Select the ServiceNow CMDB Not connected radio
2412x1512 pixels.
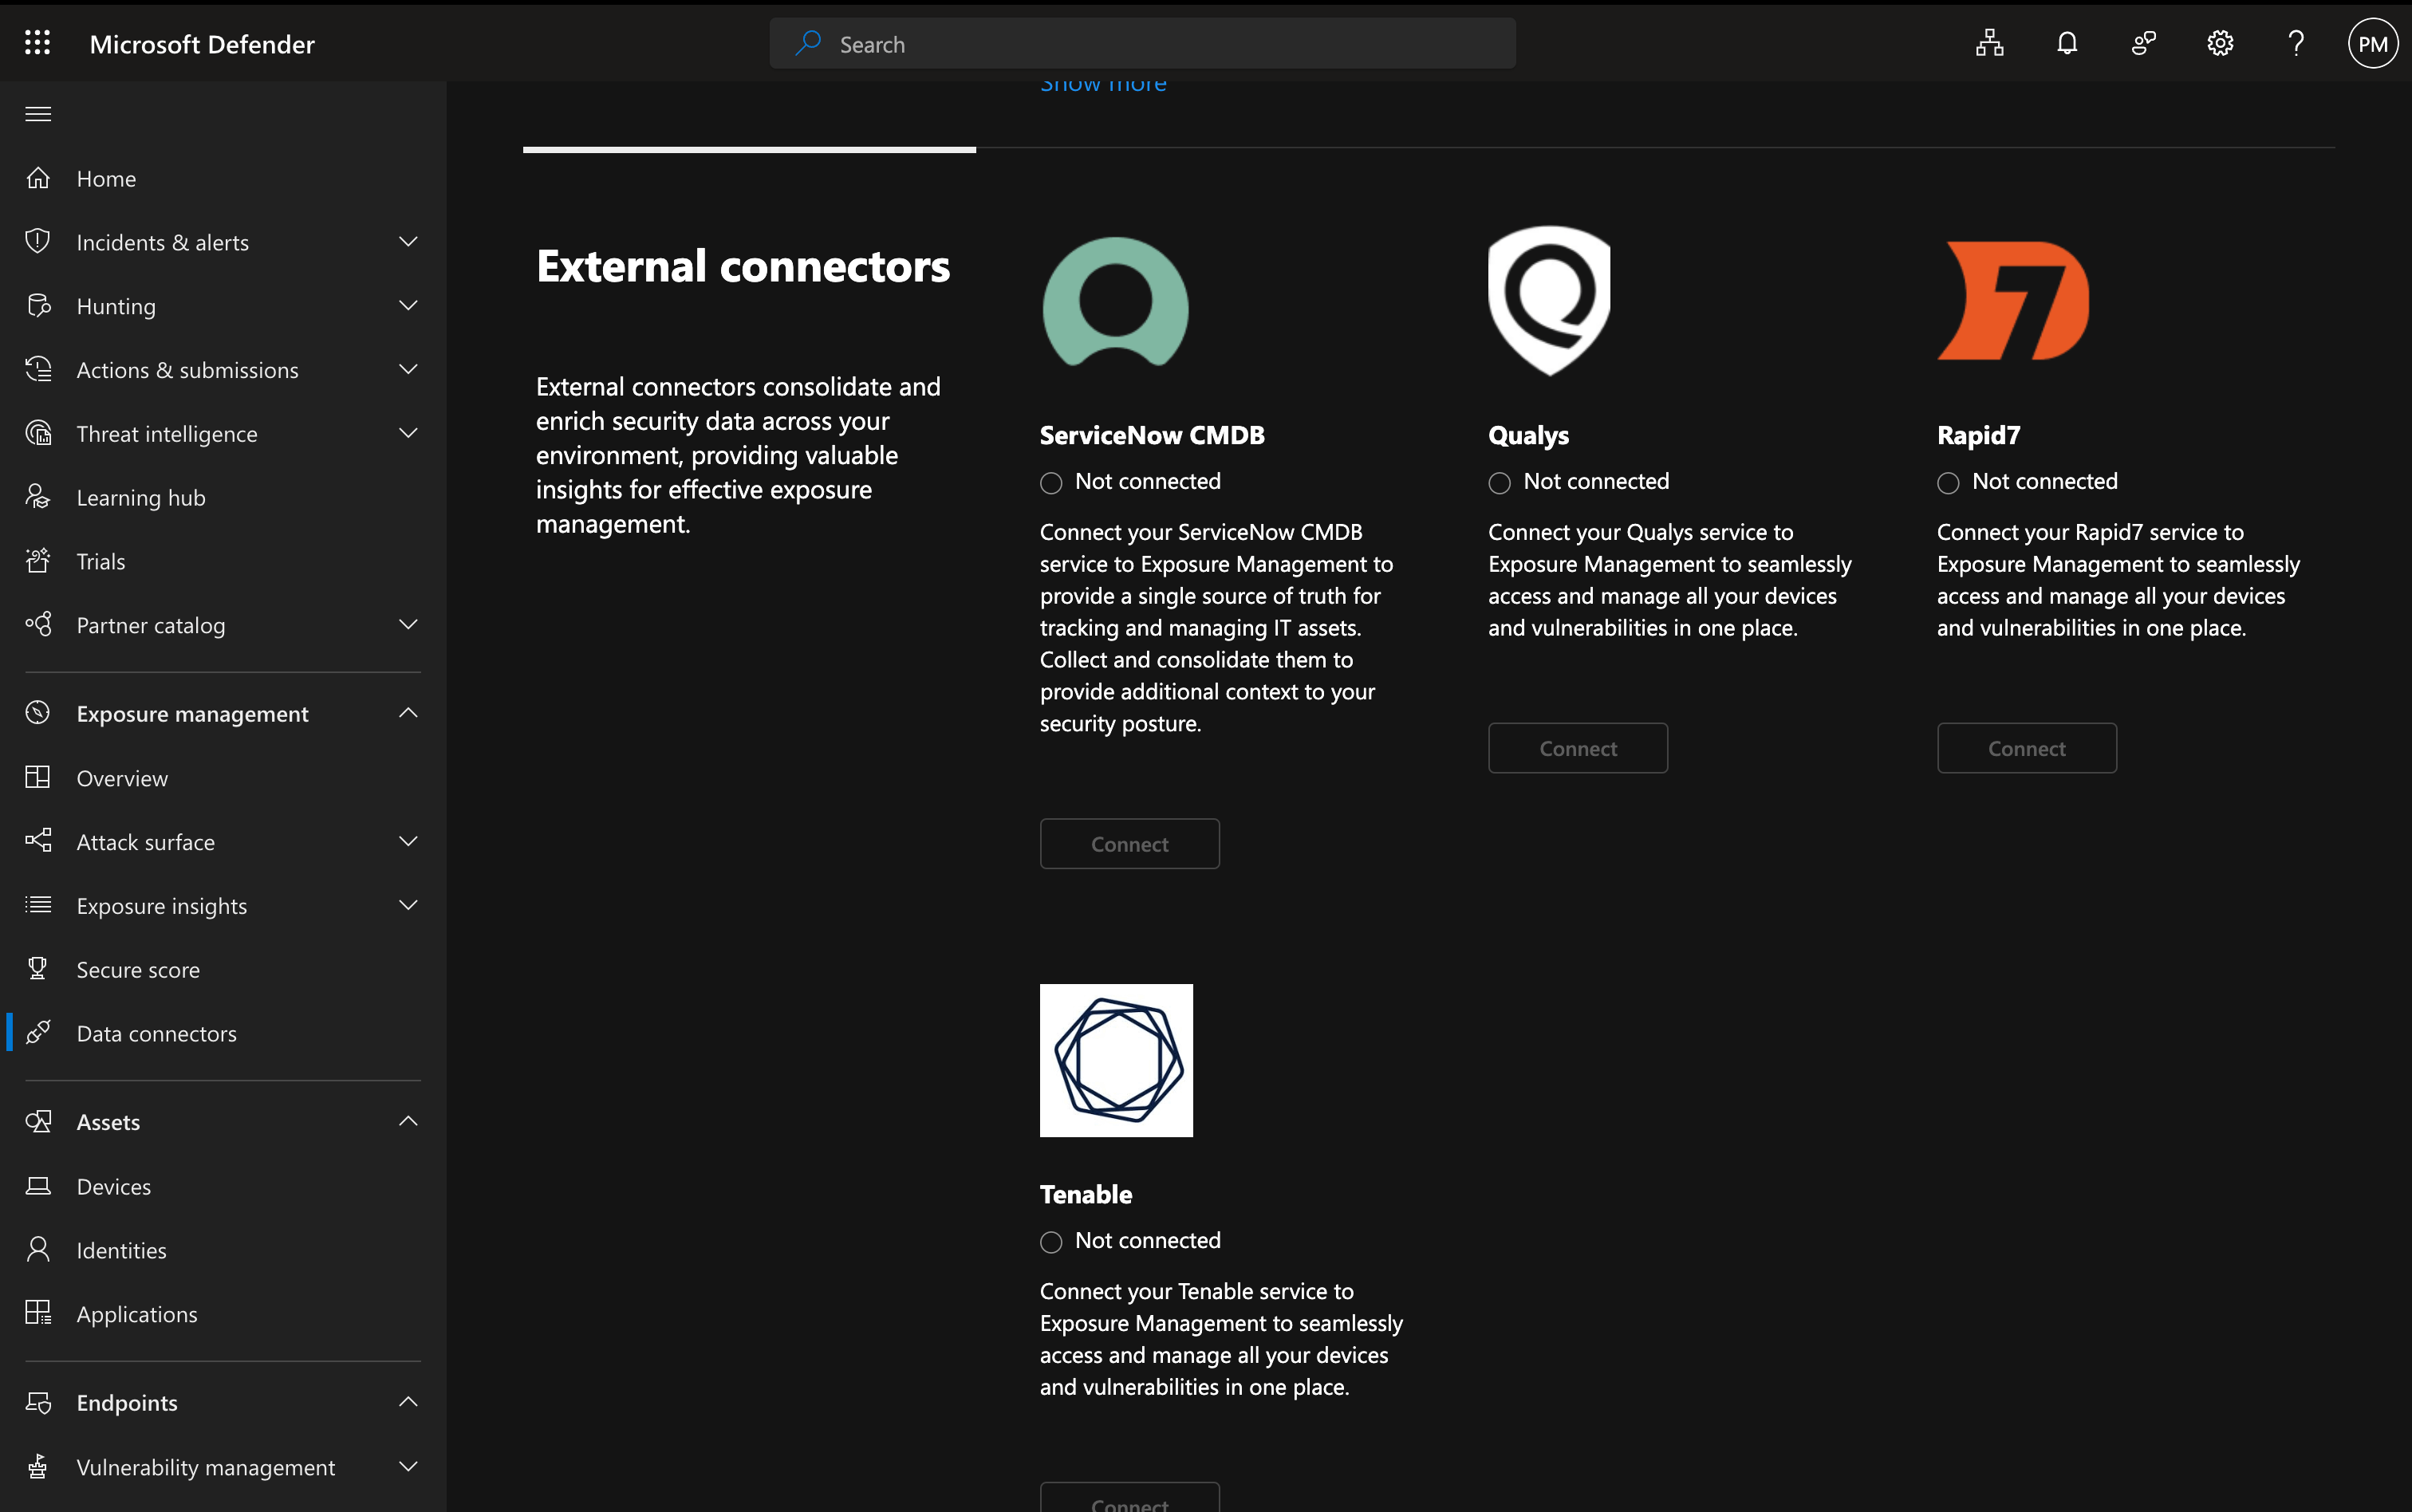[x=1051, y=483]
